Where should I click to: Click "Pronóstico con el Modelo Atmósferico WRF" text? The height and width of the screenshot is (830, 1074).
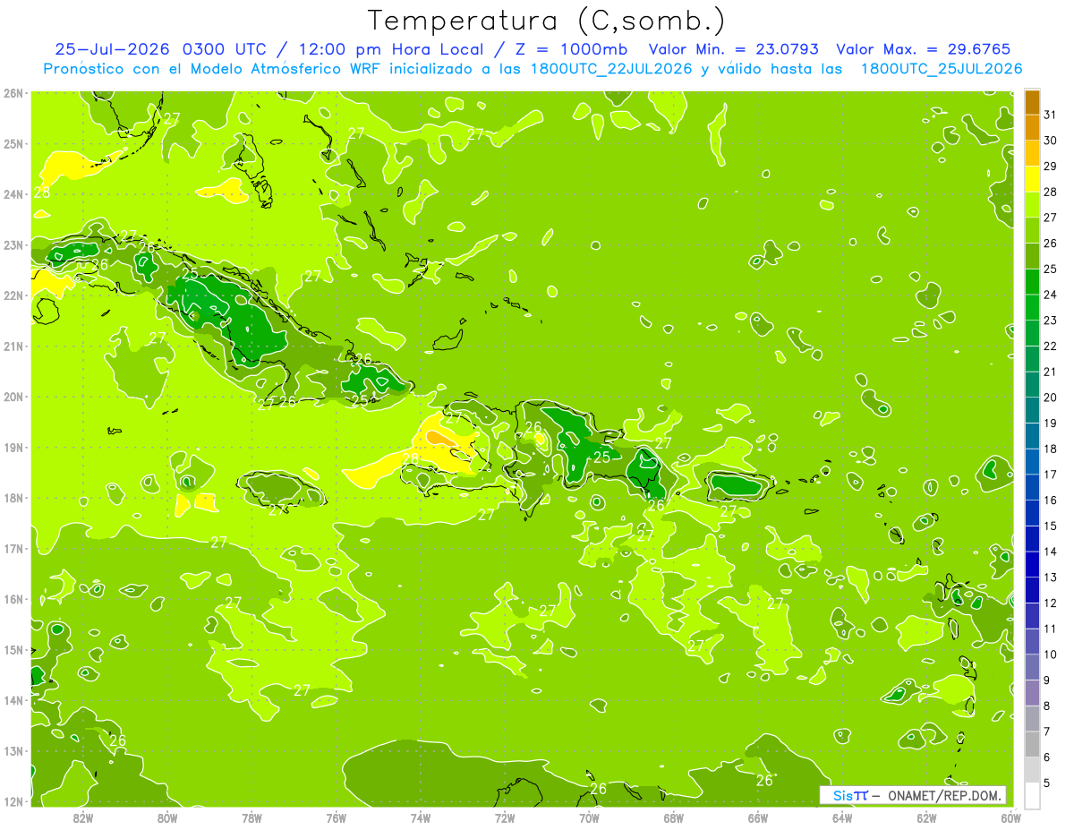tap(213, 69)
